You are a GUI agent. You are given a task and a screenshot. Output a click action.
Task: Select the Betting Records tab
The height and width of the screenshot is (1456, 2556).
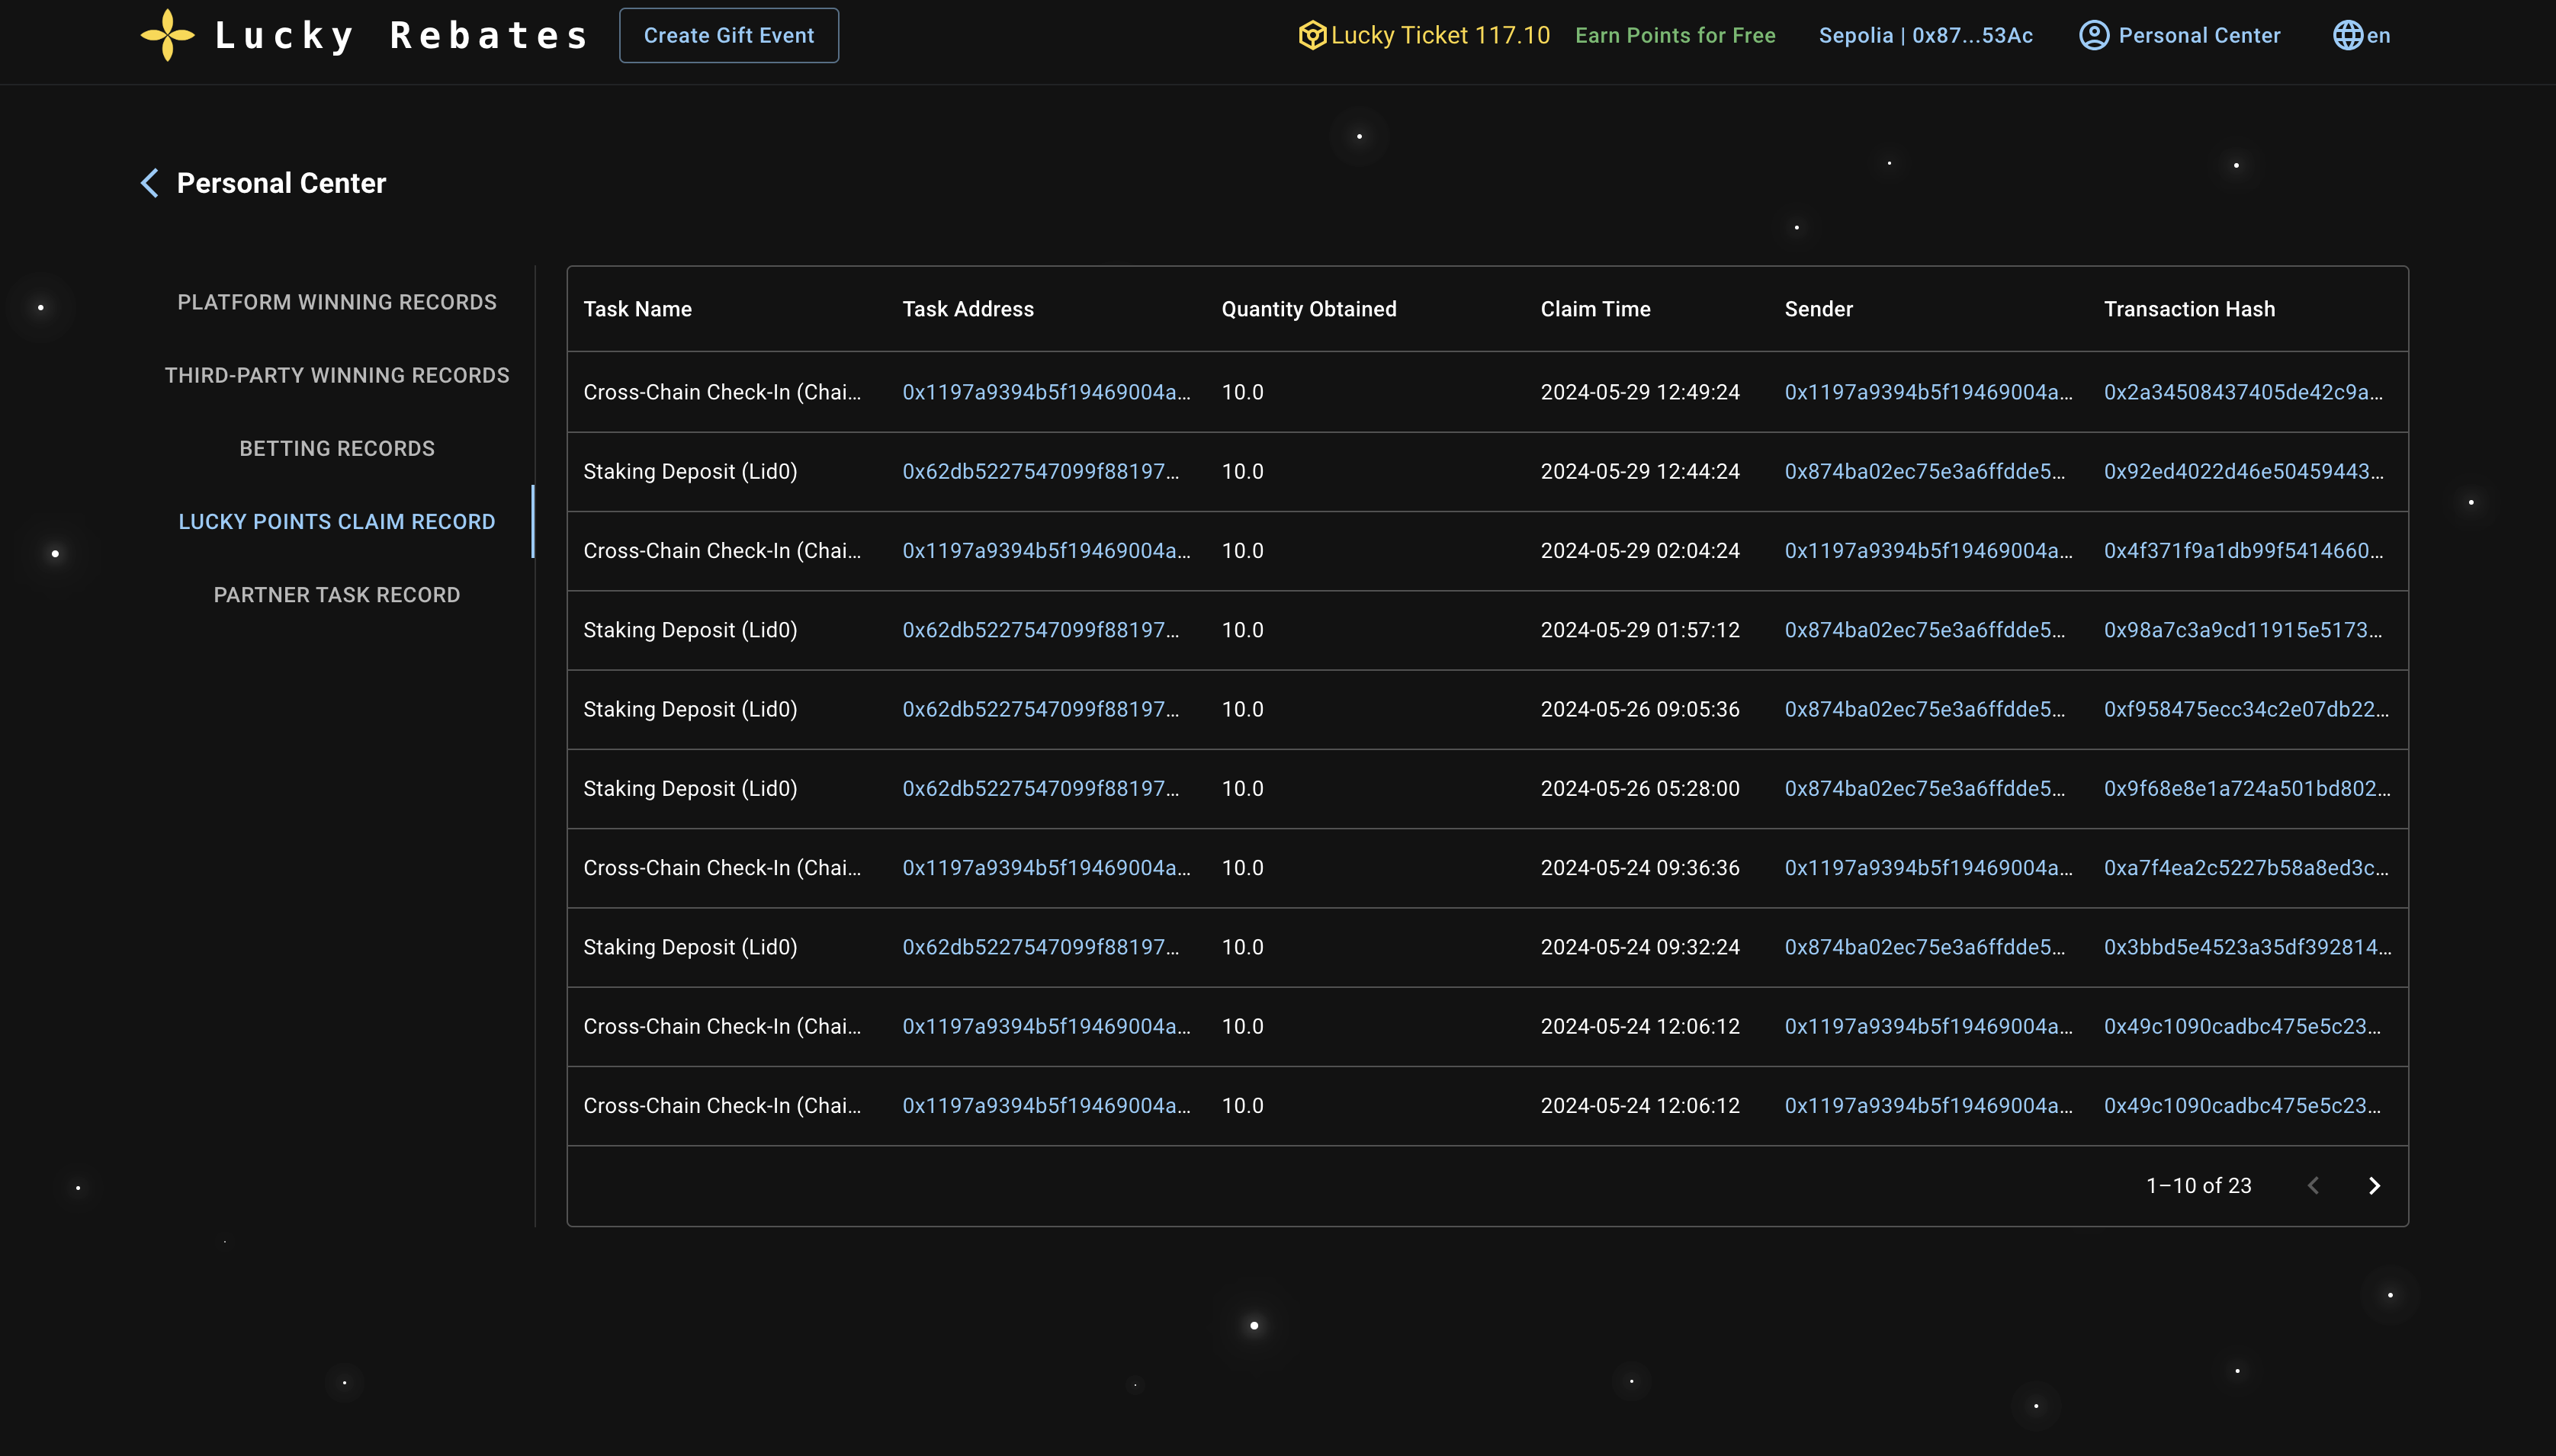337,448
